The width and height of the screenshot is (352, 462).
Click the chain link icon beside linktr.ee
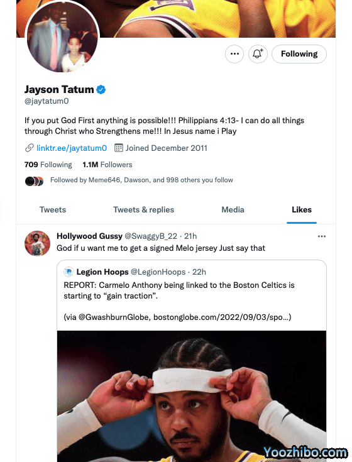pos(29,148)
